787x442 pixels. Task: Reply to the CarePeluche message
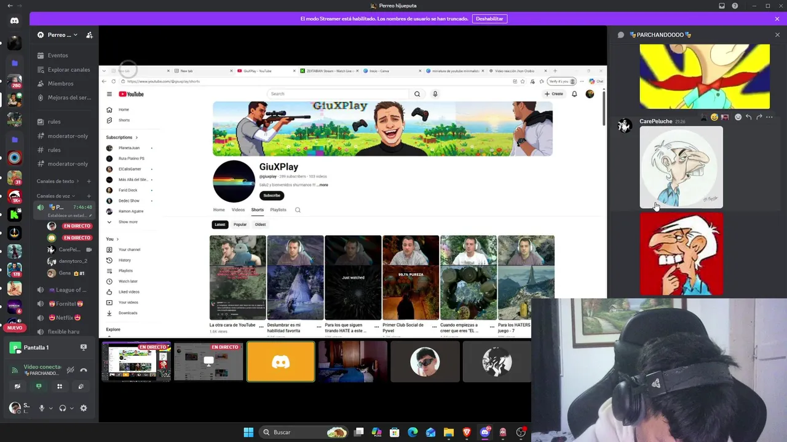point(748,117)
